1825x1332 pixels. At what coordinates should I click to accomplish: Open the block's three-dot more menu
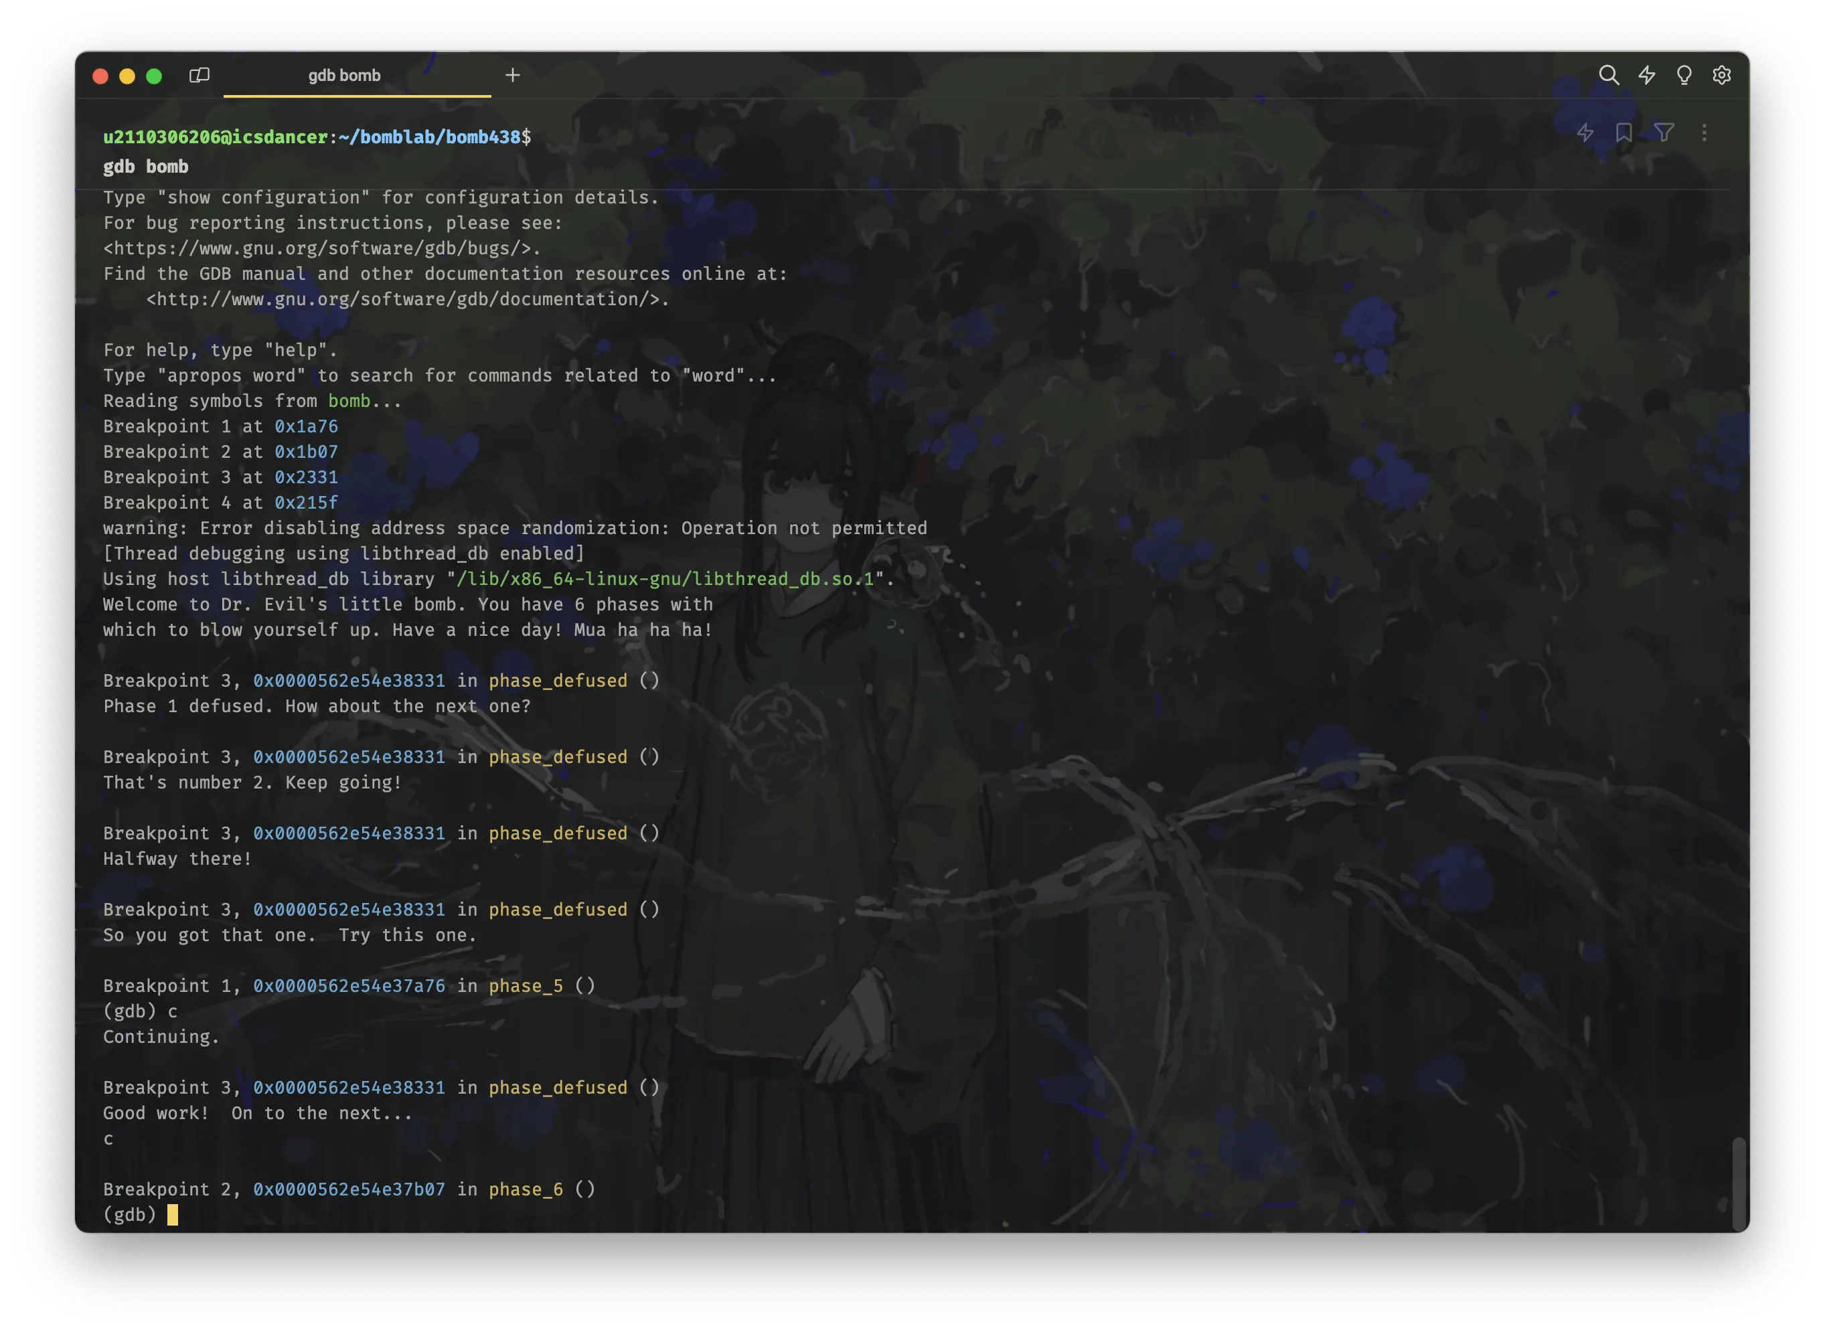point(1704,133)
